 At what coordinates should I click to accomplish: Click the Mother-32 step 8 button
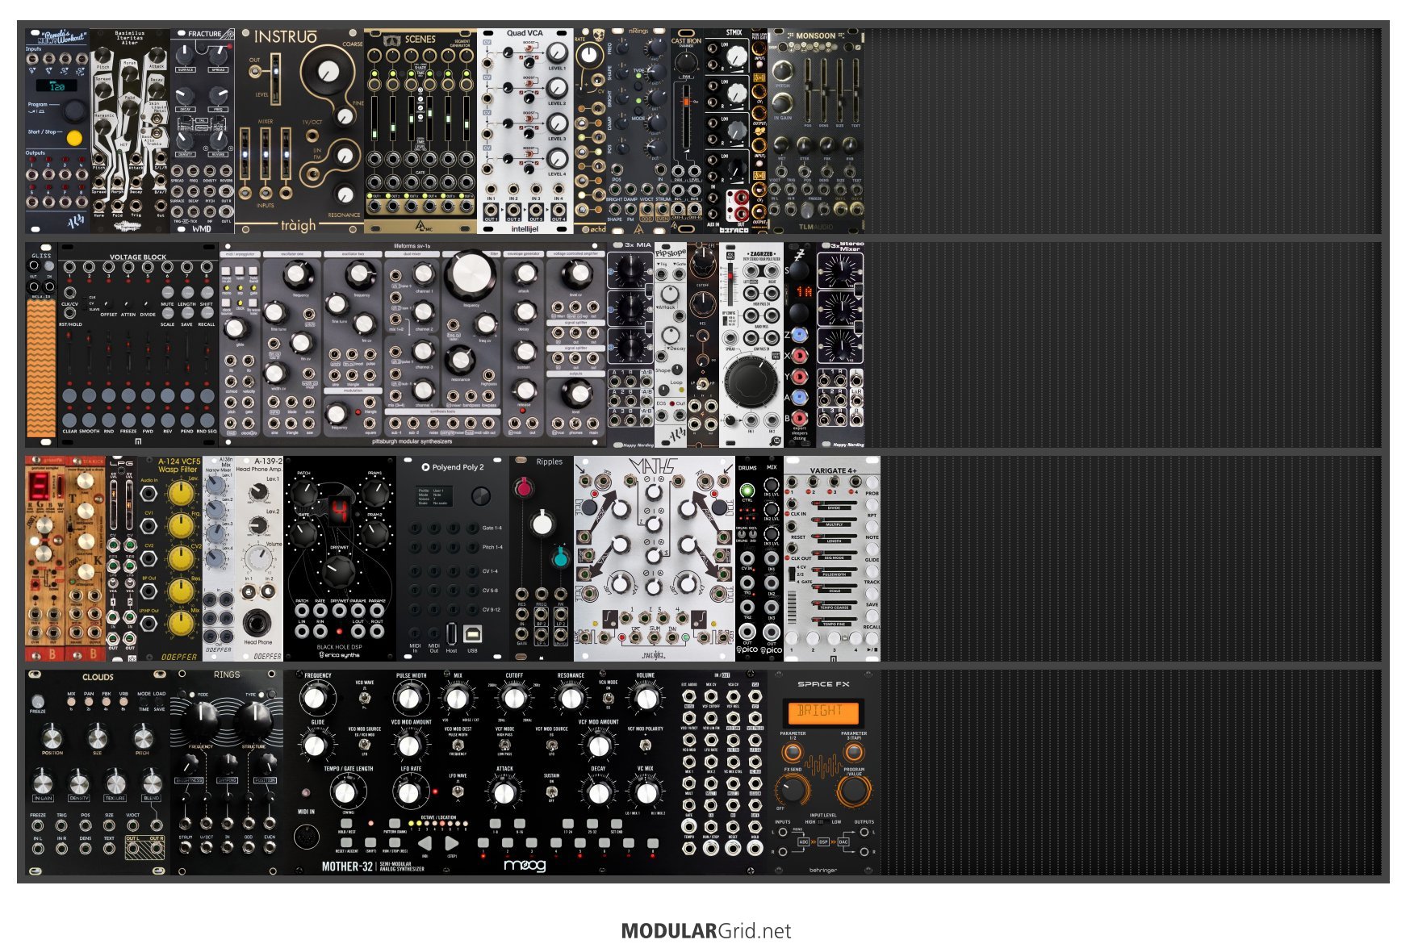tap(653, 843)
